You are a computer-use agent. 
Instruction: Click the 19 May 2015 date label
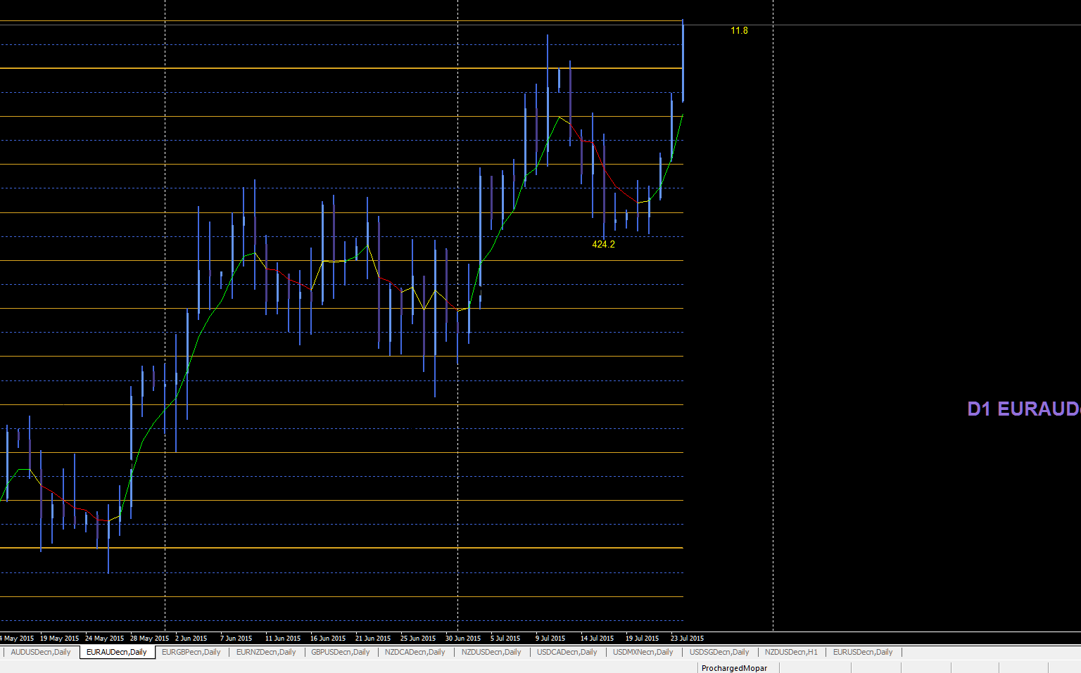pyautogui.click(x=59, y=639)
